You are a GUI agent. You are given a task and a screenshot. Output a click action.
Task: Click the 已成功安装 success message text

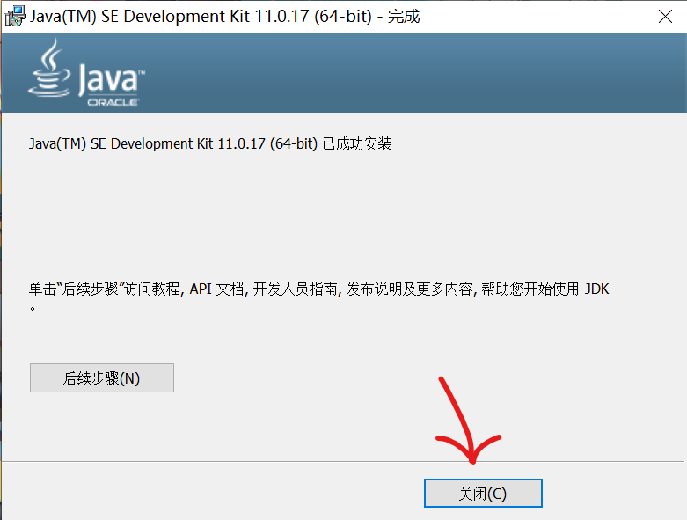click(356, 143)
